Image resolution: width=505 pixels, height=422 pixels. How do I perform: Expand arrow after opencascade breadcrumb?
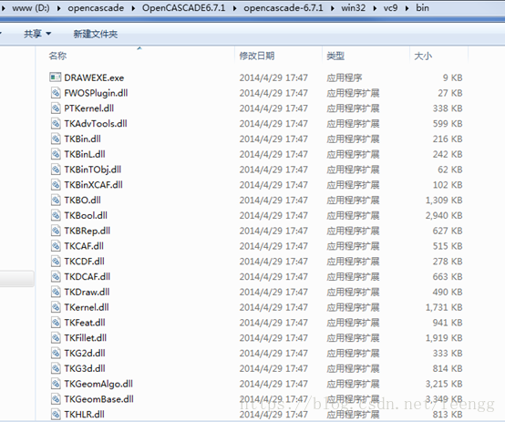pyautogui.click(x=133, y=8)
